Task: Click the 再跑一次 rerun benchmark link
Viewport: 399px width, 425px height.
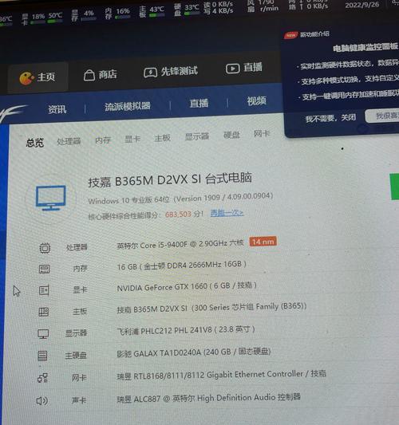Action: (x=227, y=213)
